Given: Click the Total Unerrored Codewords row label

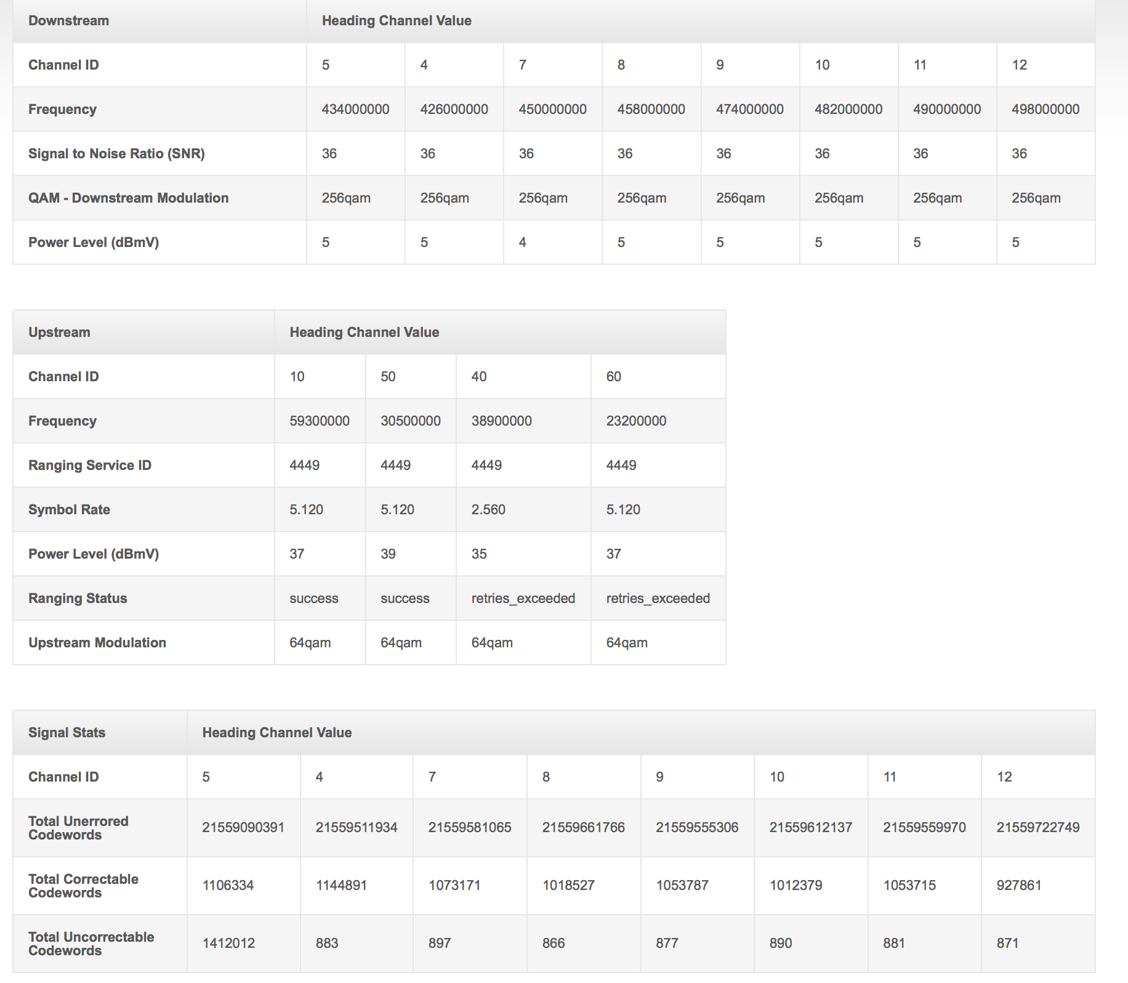Looking at the screenshot, I should pyautogui.click(x=78, y=828).
